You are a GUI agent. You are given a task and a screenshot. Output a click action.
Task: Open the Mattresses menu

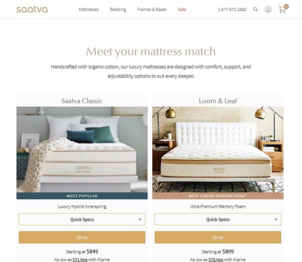pos(89,9)
